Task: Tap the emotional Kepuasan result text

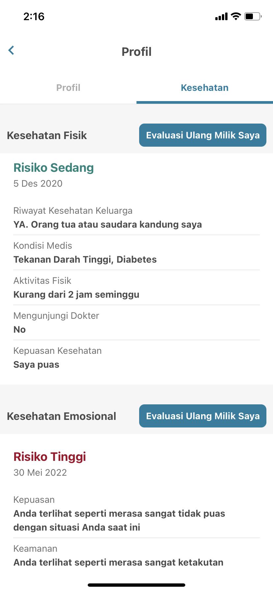Action: [x=119, y=520]
